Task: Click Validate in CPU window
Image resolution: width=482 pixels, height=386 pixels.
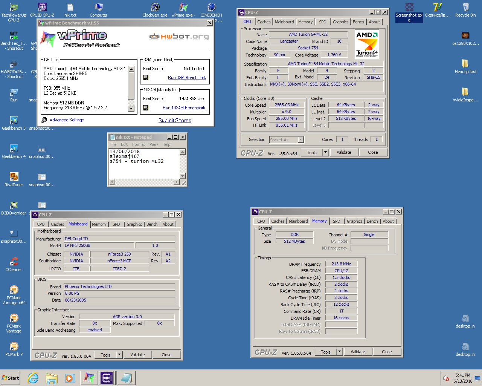Action: [344, 152]
